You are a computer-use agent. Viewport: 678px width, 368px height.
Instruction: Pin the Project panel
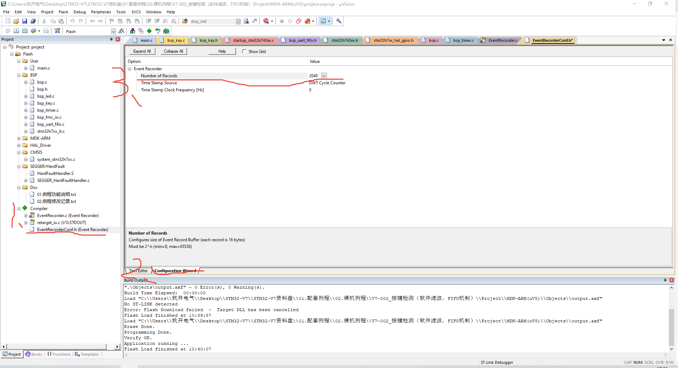click(111, 39)
